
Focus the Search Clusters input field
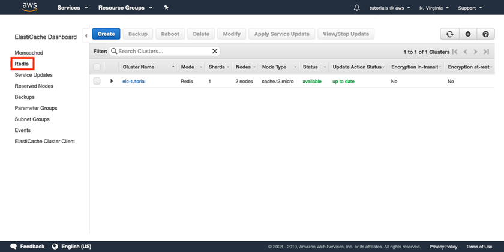click(x=162, y=52)
